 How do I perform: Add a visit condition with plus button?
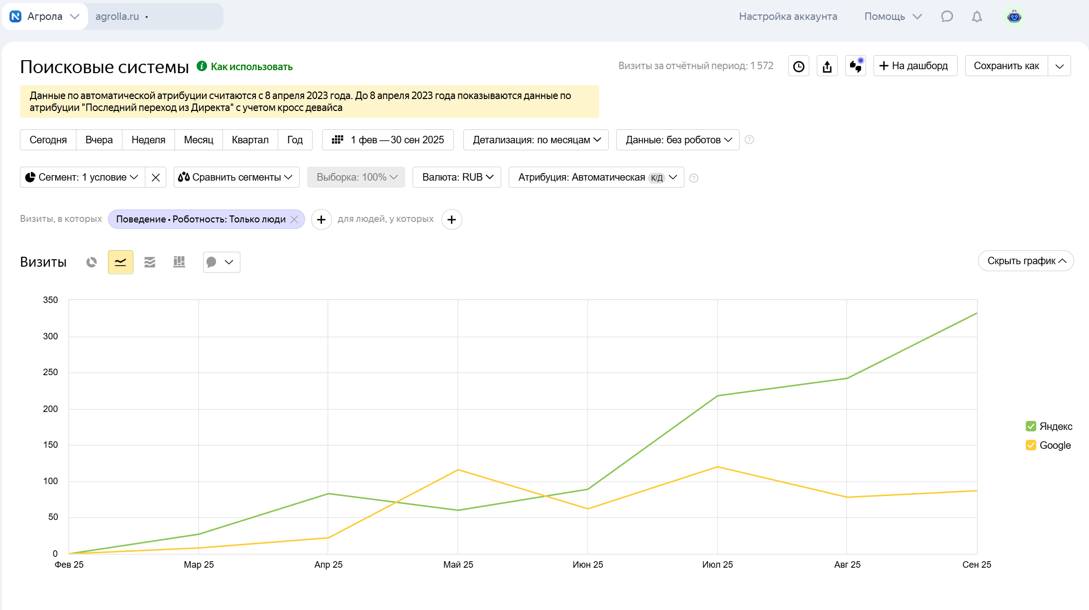pos(322,219)
